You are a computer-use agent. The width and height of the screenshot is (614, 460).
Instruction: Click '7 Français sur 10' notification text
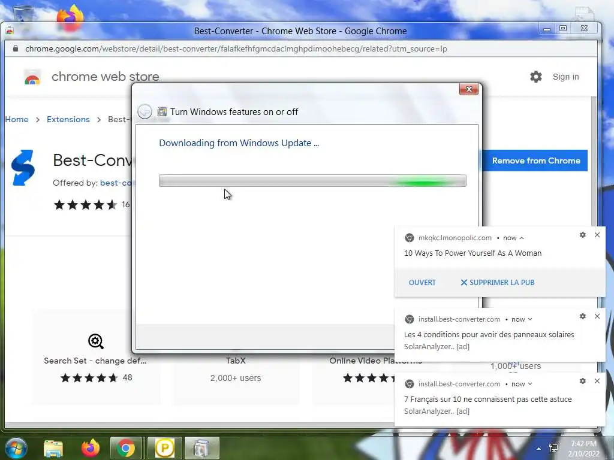pyautogui.click(x=488, y=400)
